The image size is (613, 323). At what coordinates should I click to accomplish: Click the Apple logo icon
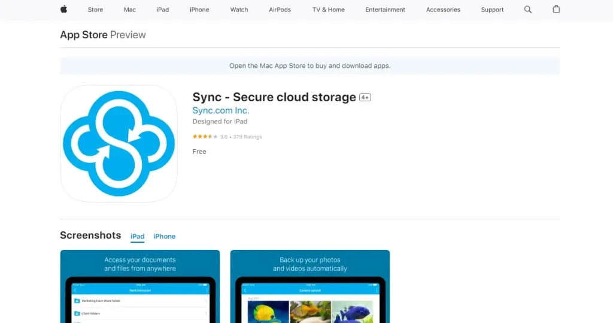click(63, 10)
